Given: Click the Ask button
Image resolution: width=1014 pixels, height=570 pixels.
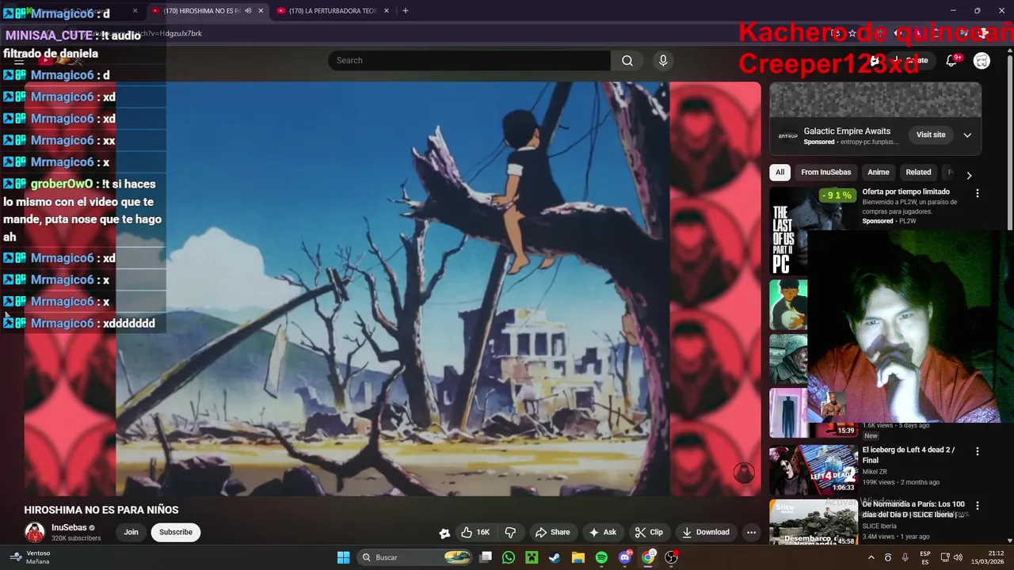Looking at the screenshot, I should point(602,532).
